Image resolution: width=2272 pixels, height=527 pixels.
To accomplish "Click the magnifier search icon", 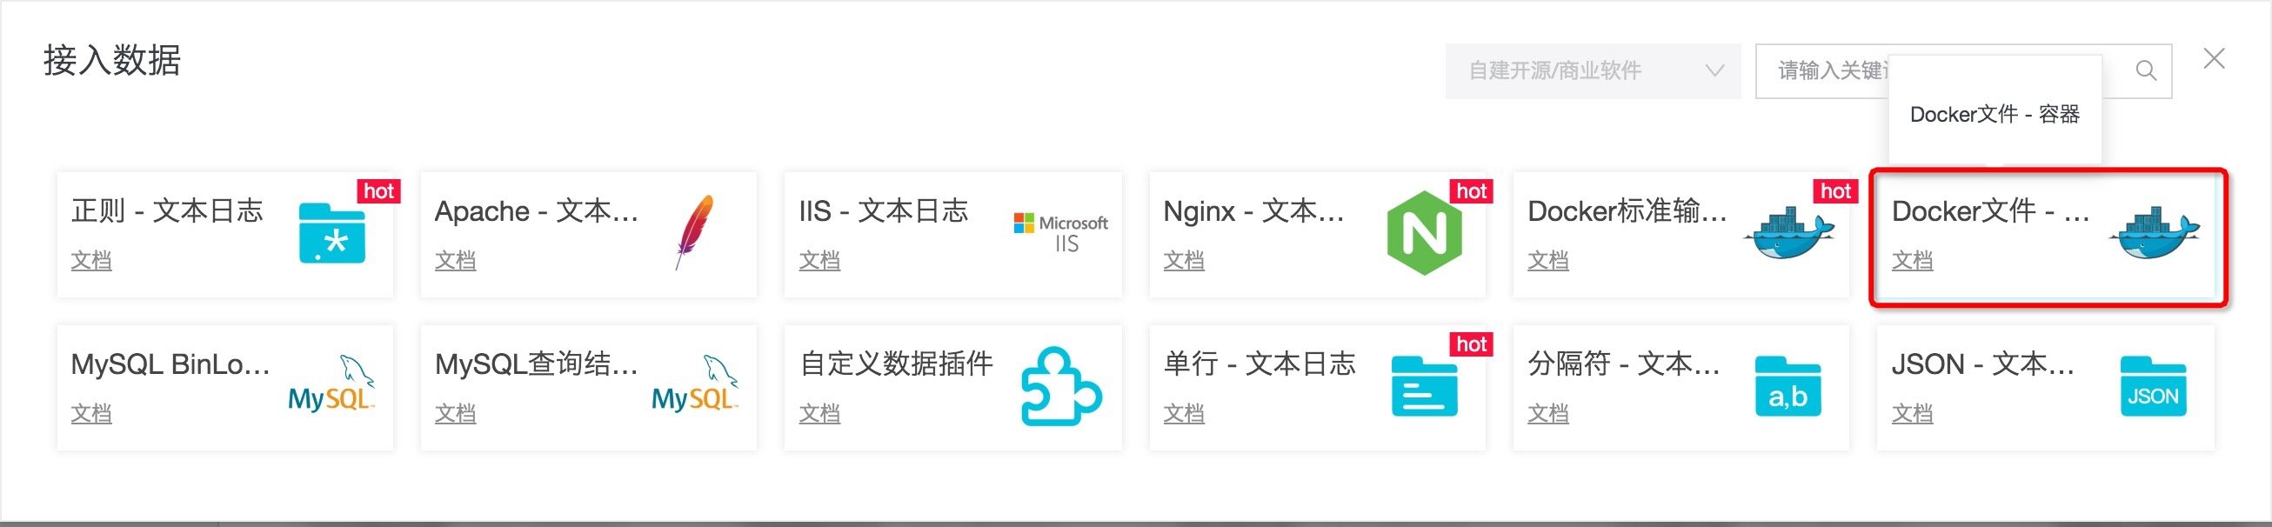I will point(2146,70).
